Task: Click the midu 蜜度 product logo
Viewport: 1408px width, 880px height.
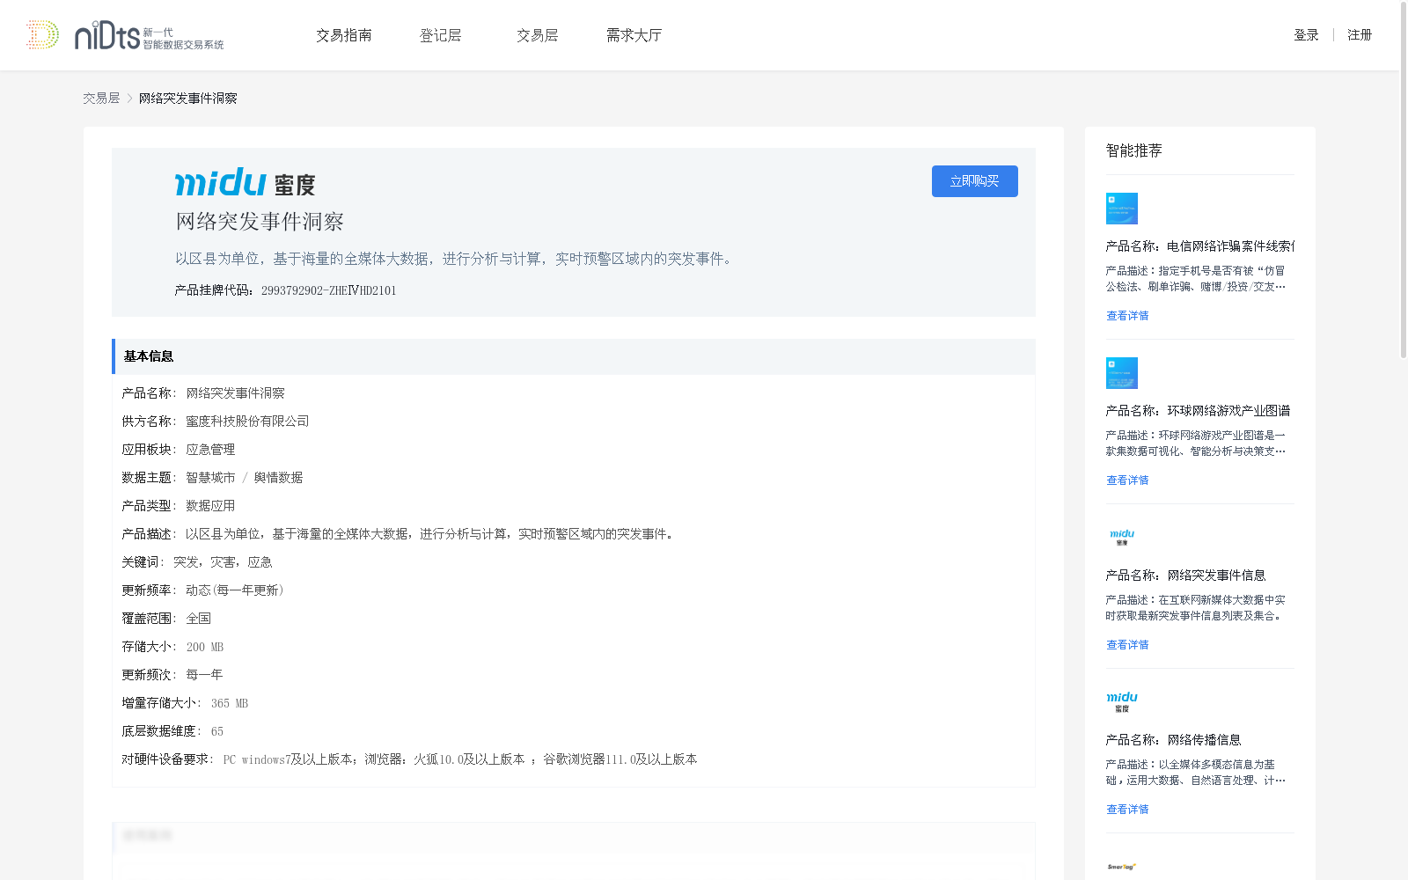Action: click(245, 182)
